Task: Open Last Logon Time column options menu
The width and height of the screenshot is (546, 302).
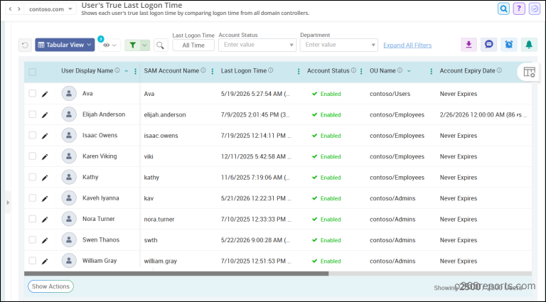Action: pos(299,71)
